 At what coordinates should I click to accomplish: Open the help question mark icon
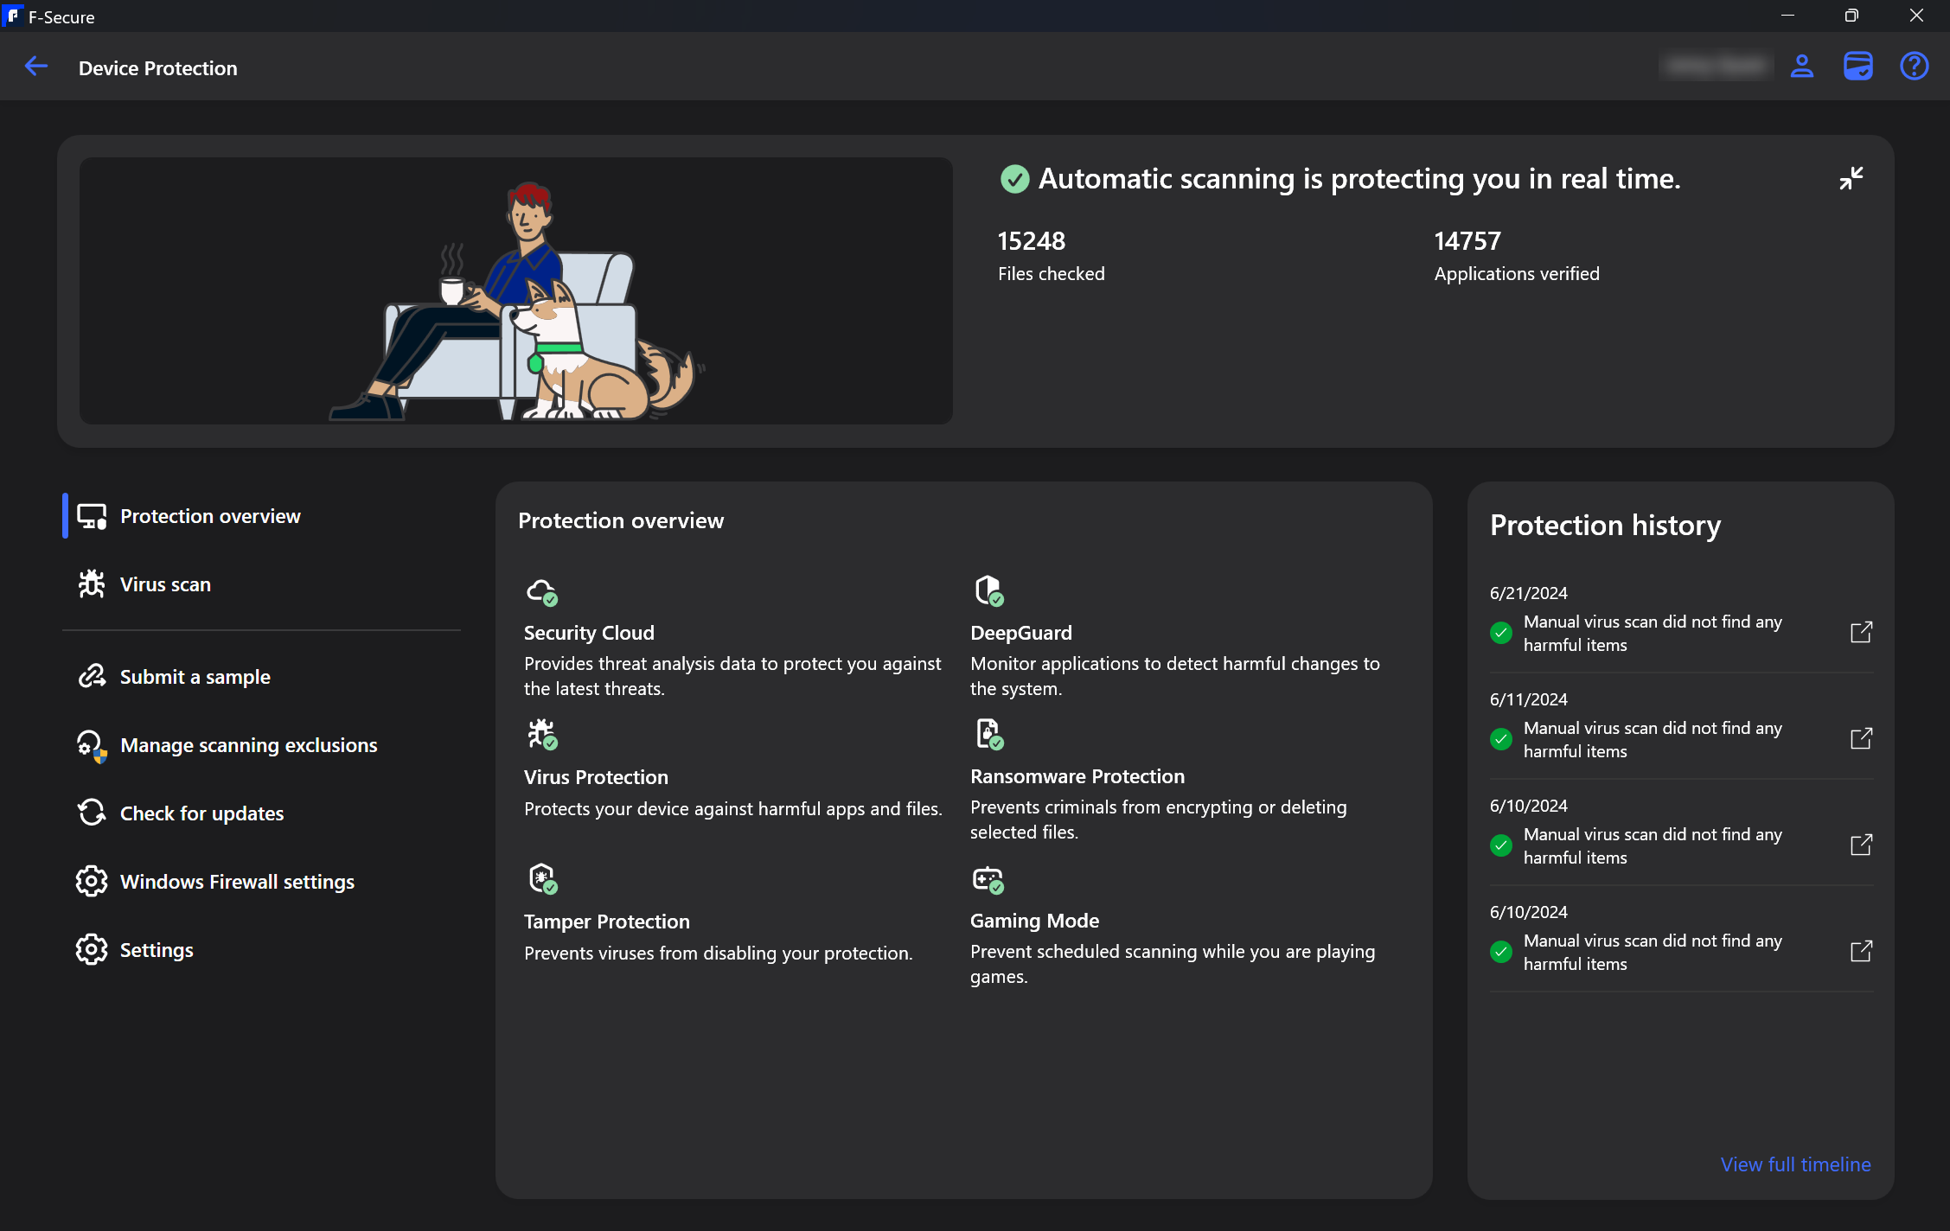[1914, 67]
